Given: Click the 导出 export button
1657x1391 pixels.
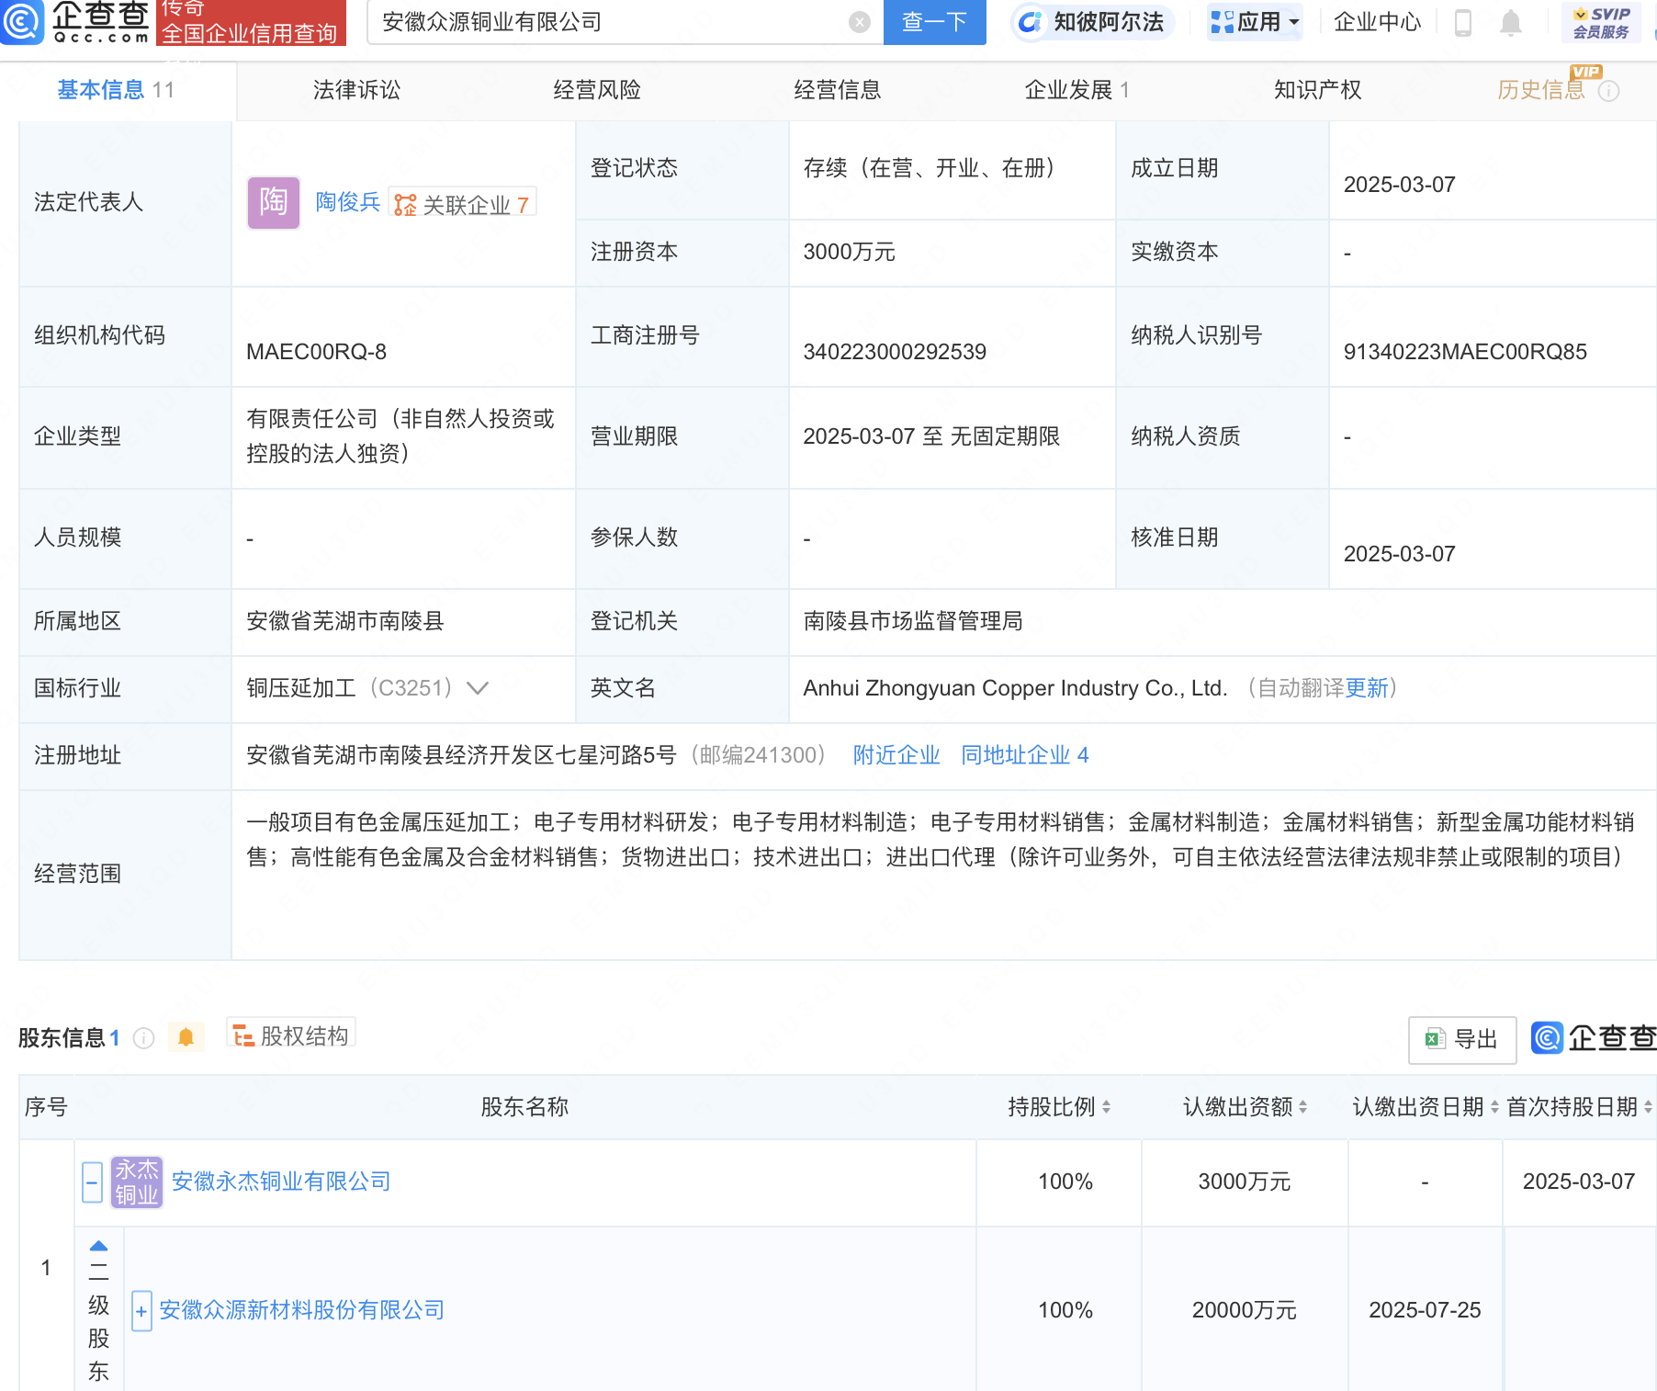Looking at the screenshot, I should (1462, 1040).
